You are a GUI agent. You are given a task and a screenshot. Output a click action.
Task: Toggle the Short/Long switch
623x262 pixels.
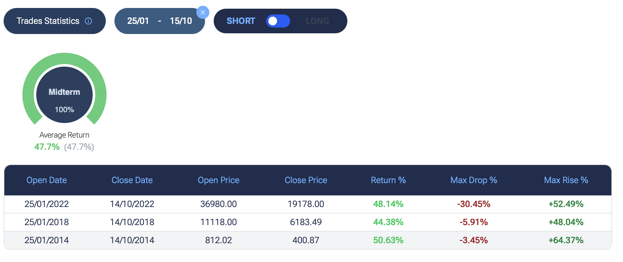click(x=278, y=21)
